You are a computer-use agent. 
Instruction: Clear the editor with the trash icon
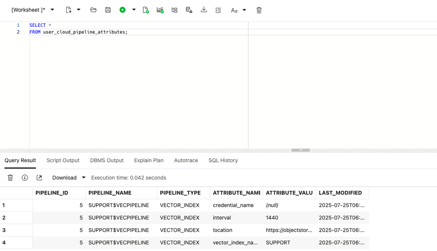tap(259, 10)
